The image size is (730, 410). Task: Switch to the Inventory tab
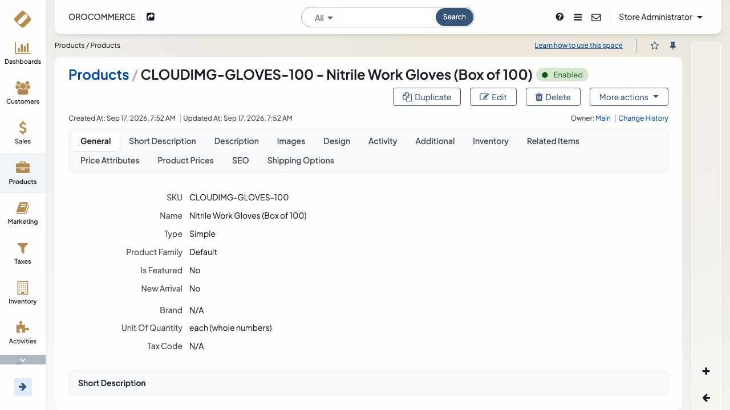click(490, 141)
